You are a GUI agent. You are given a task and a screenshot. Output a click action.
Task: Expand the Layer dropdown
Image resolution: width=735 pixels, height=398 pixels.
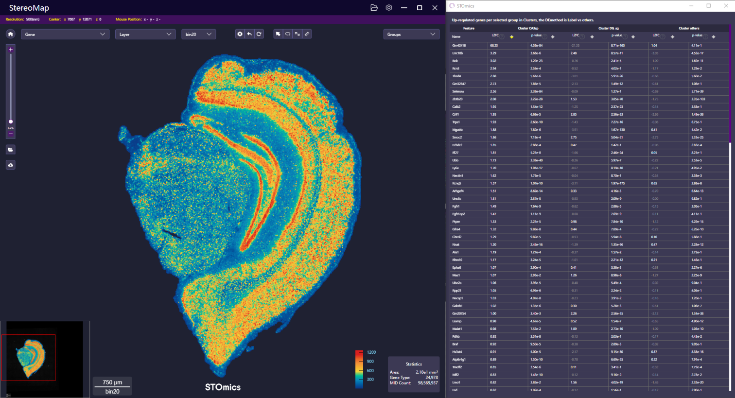point(145,34)
